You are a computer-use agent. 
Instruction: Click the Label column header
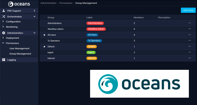(x=89, y=18)
